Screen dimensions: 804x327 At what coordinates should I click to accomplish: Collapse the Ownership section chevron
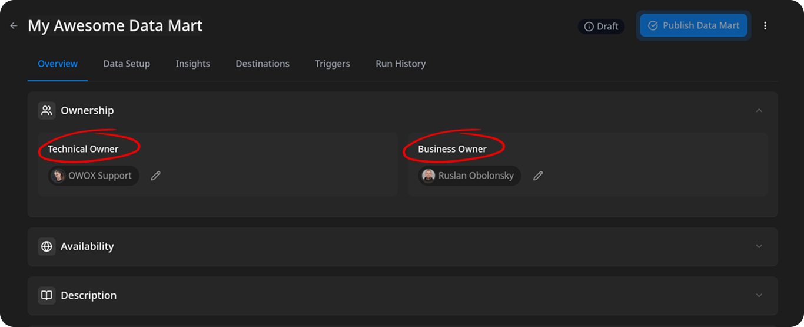tap(759, 110)
